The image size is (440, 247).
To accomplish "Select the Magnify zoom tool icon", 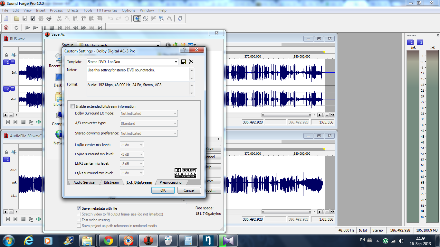I will click(145, 18).
